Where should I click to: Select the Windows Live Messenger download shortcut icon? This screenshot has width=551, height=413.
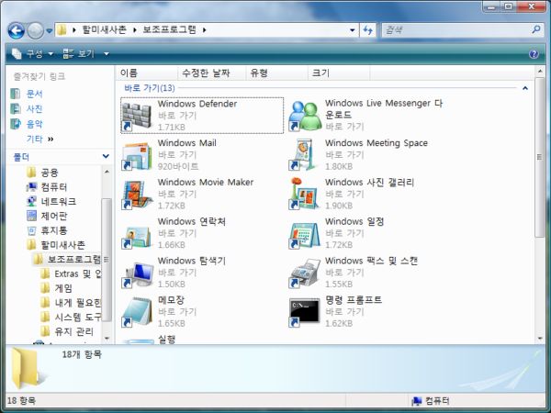click(x=305, y=117)
